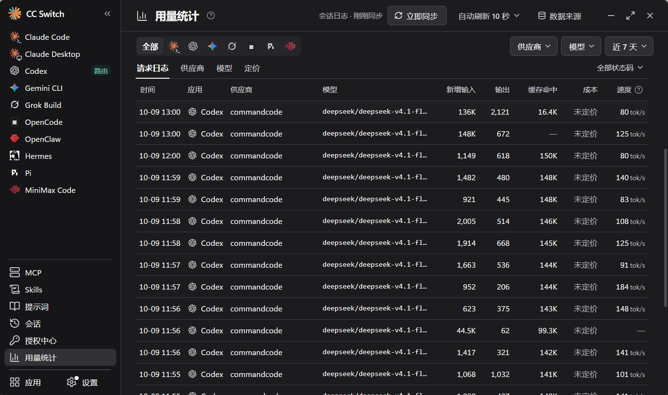Image resolution: width=668 pixels, height=395 pixels.
Task: Filter by Codex app icon in filter bar
Action: (x=193, y=46)
